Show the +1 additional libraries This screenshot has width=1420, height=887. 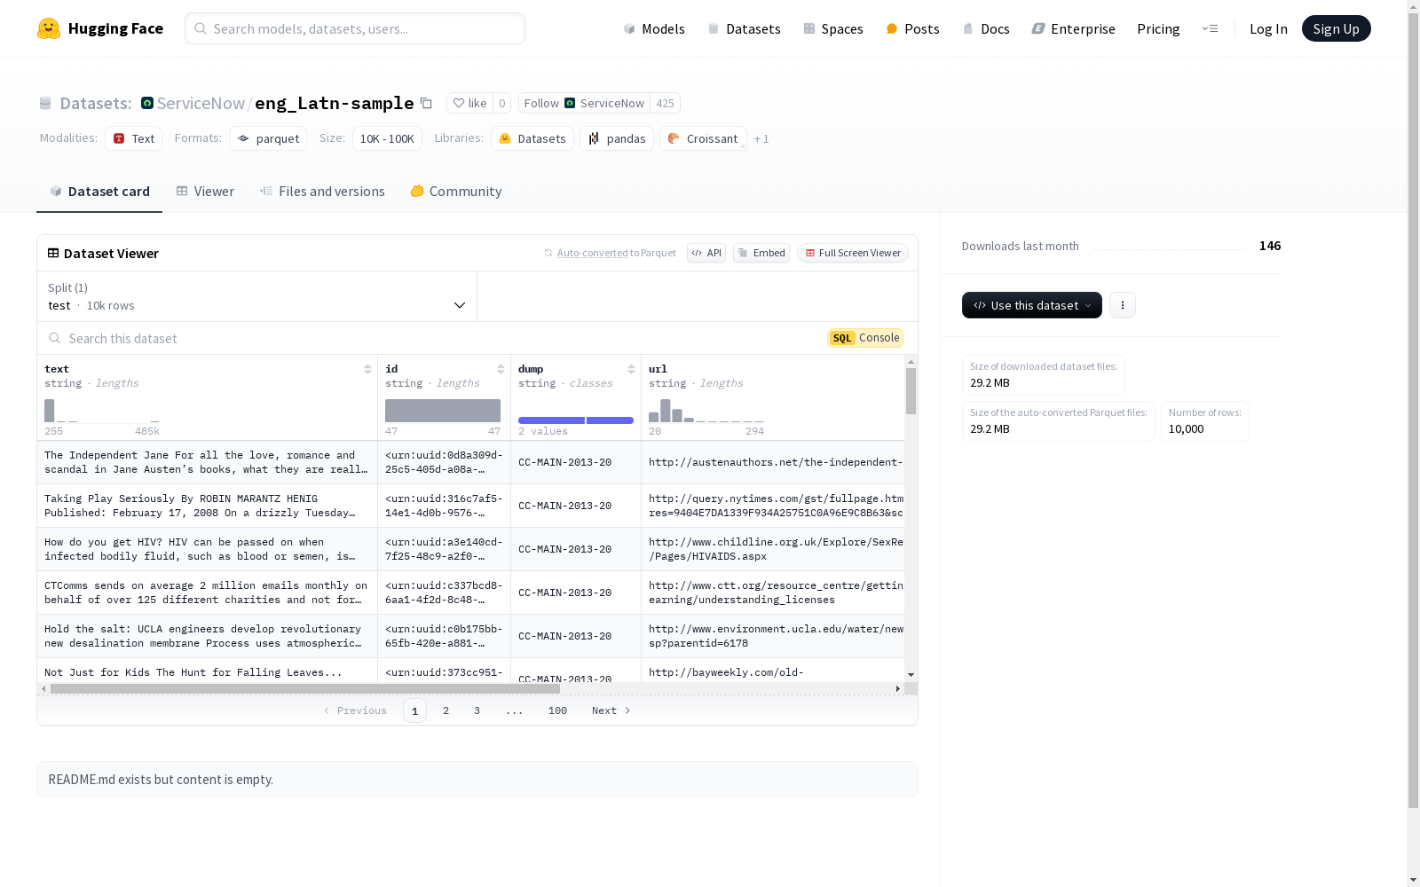(761, 139)
